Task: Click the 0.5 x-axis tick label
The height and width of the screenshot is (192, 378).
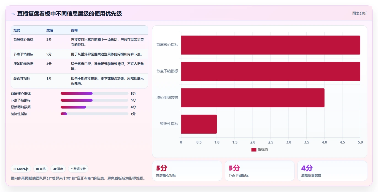Action: click(199, 142)
